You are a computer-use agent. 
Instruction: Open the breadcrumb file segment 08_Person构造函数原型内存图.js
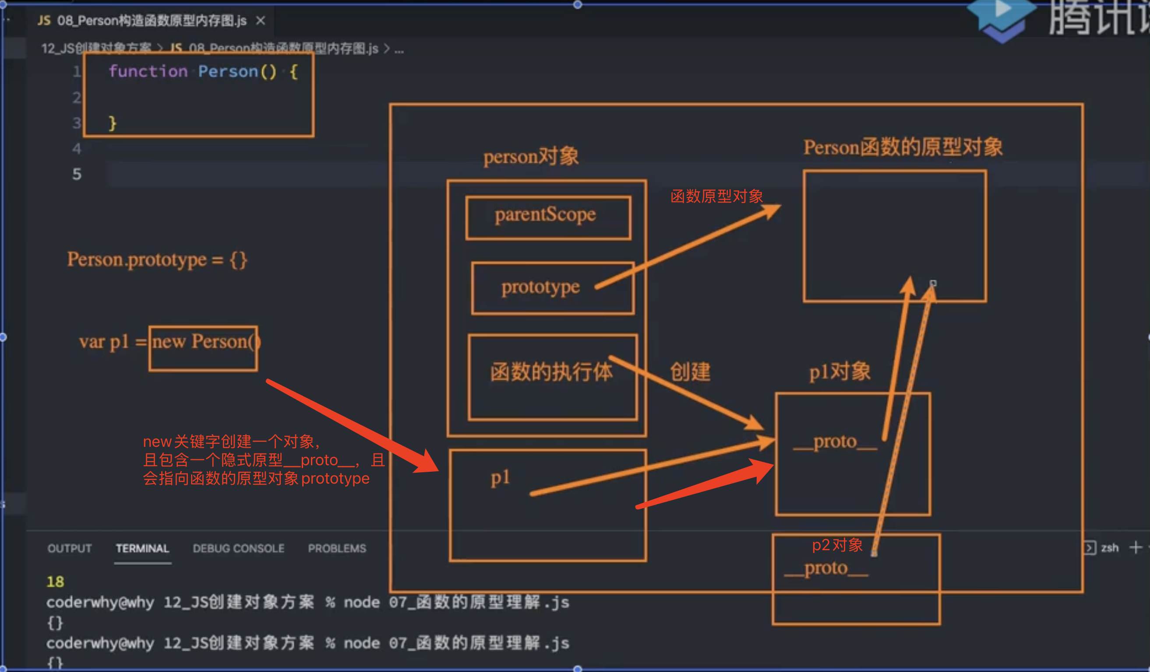coord(274,48)
